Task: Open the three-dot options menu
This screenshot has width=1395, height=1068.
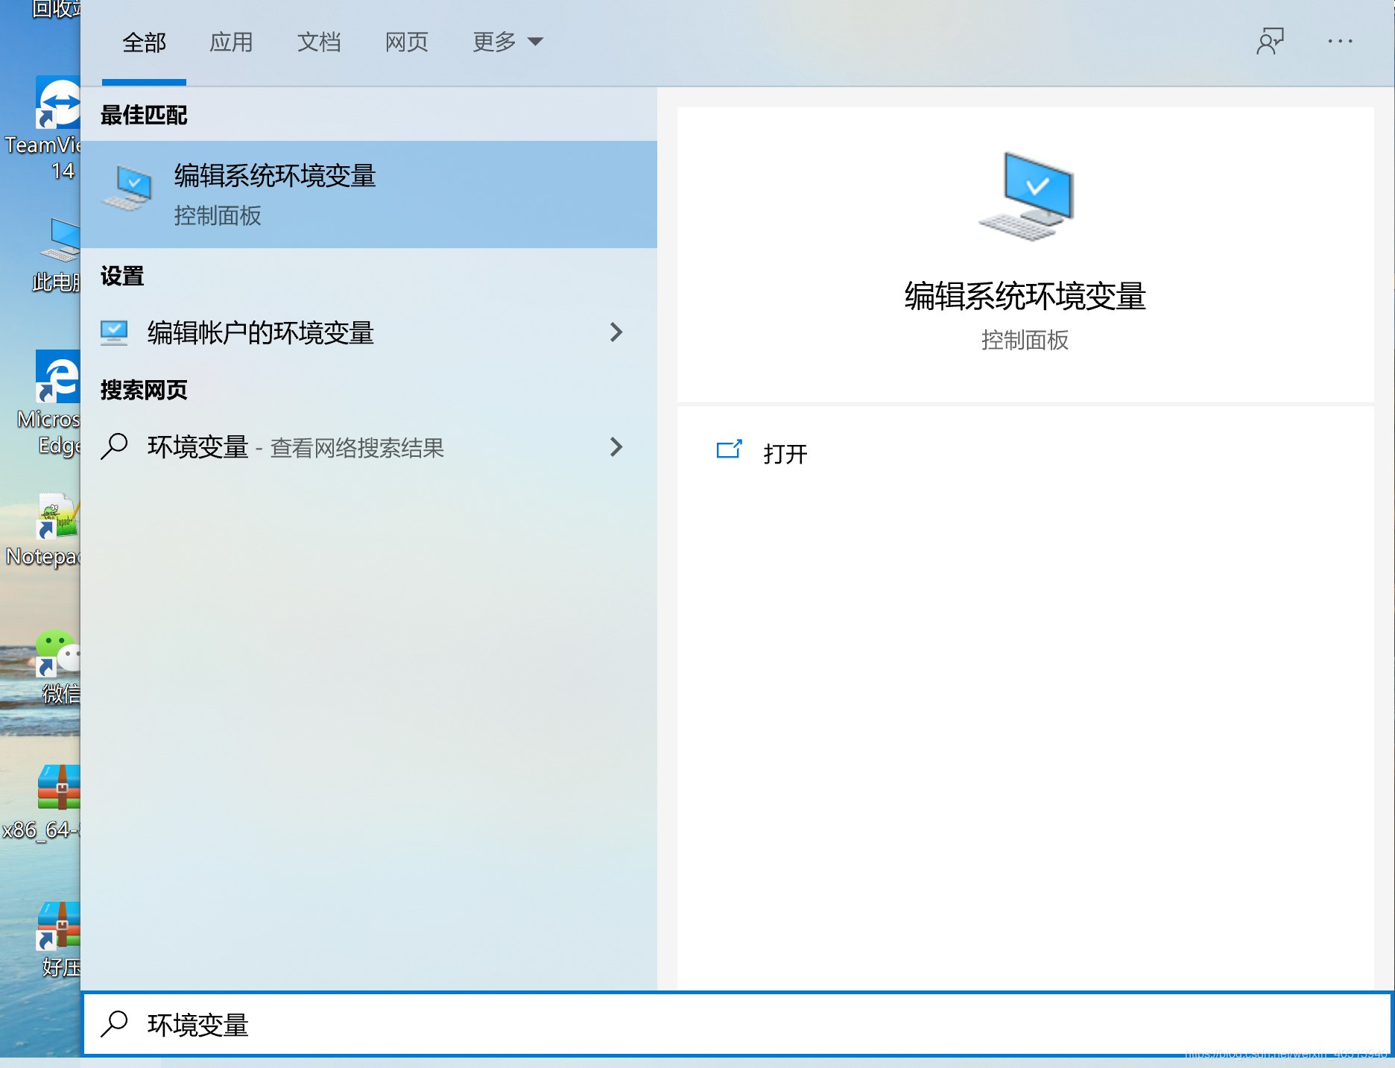Action: click(1340, 42)
